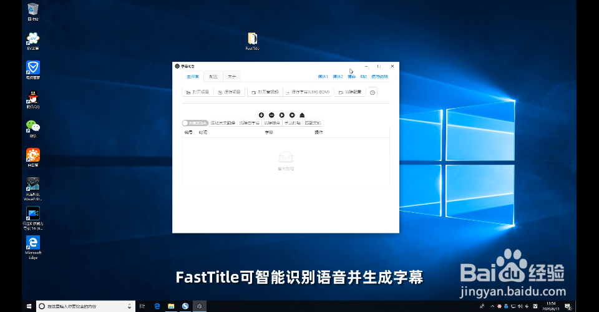Open Task View on the taskbar
The width and height of the screenshot is (599, 312).
tap(142, 306)
